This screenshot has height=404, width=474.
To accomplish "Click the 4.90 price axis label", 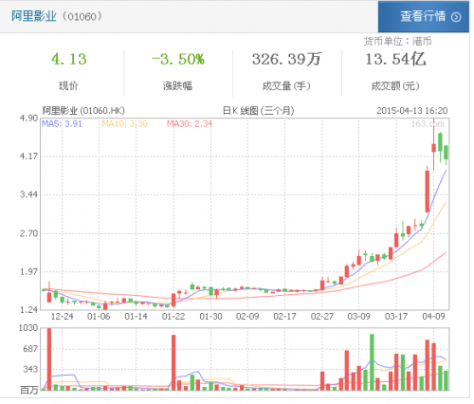I will [29, 119].
